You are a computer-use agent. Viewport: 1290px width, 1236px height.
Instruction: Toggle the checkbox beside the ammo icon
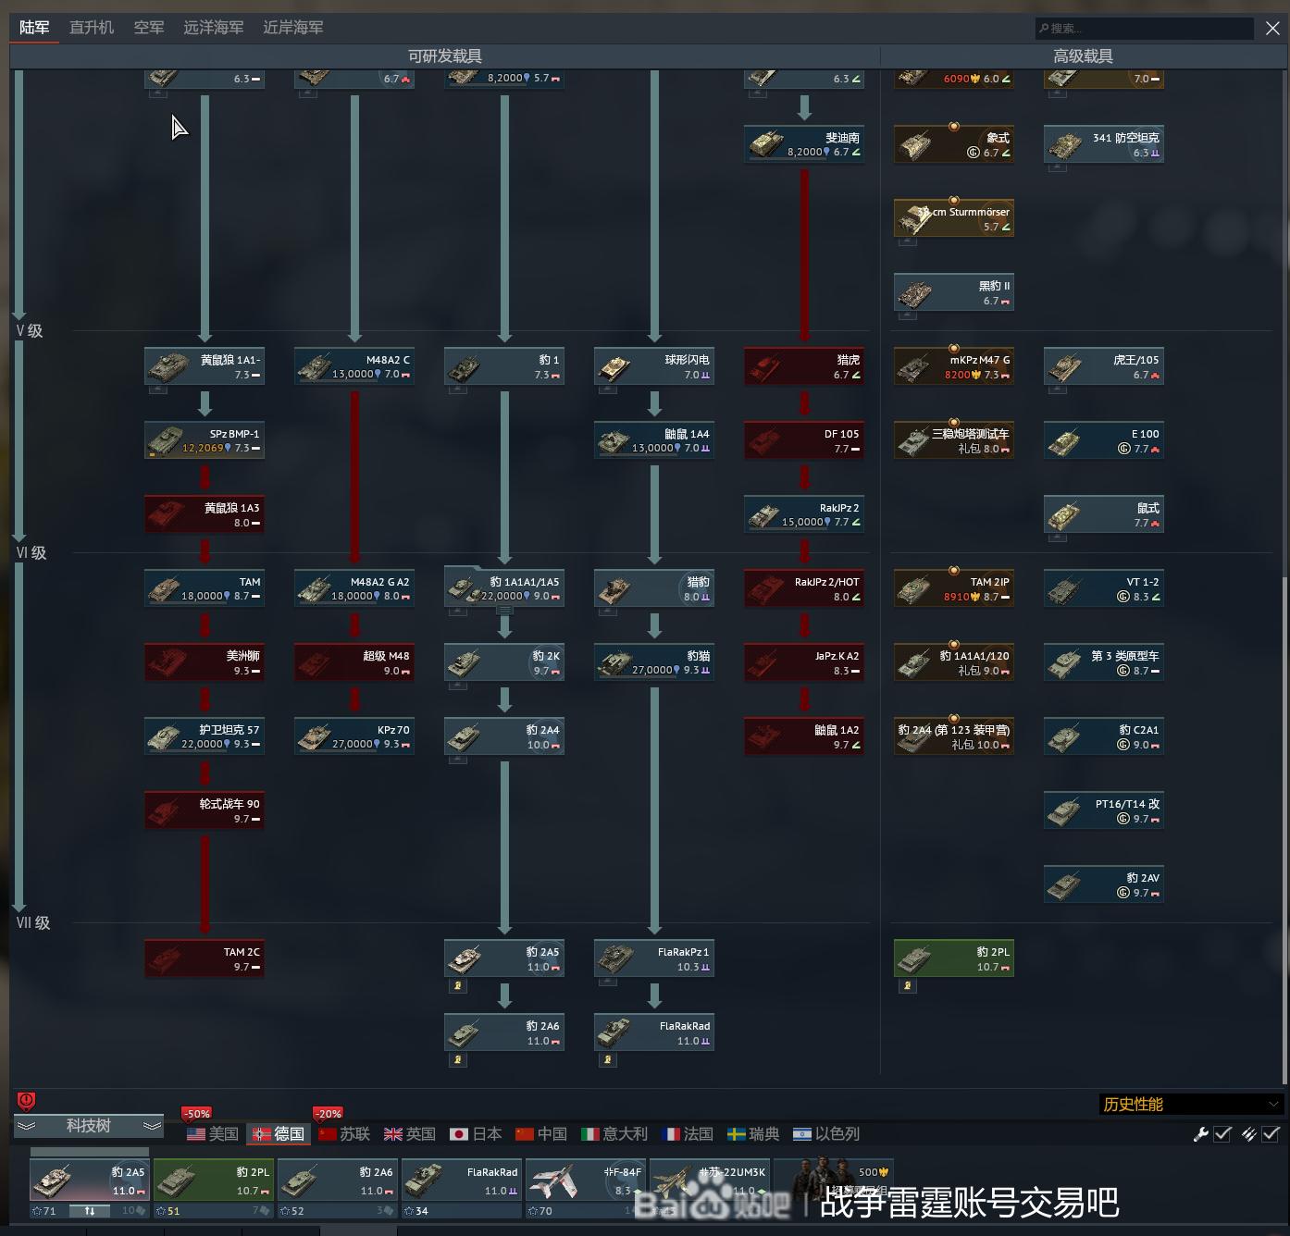1271,1134
